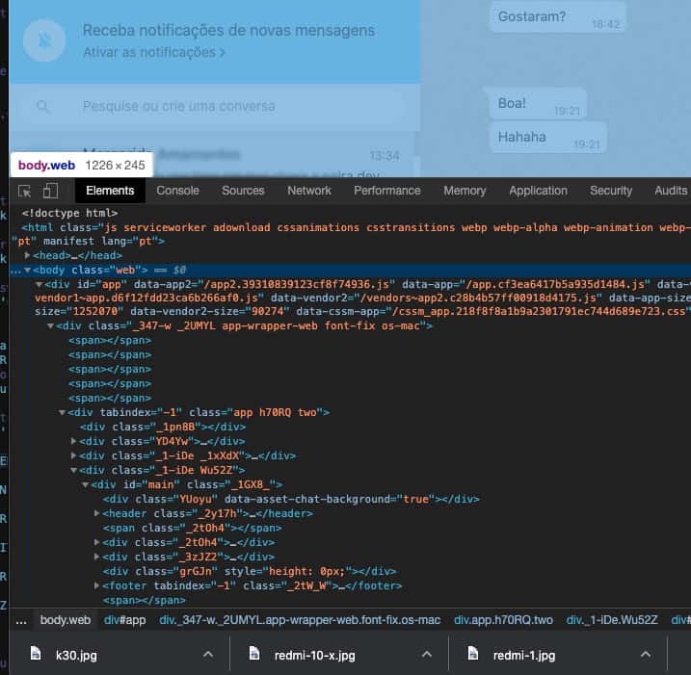
Task: Expand the div class YD4Yw node
Action: tap(73, 441)
